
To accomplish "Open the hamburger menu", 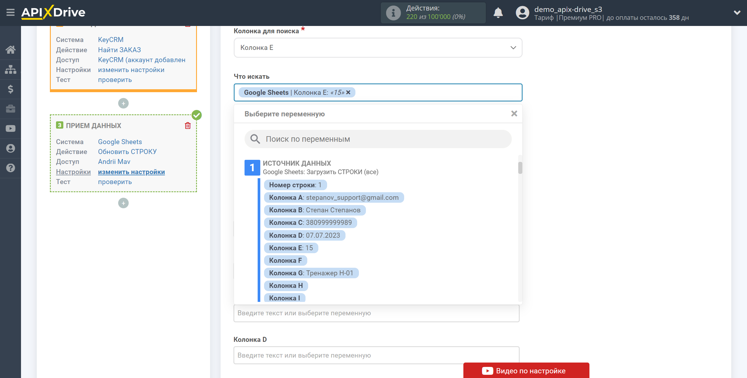I will coord(11,13).
